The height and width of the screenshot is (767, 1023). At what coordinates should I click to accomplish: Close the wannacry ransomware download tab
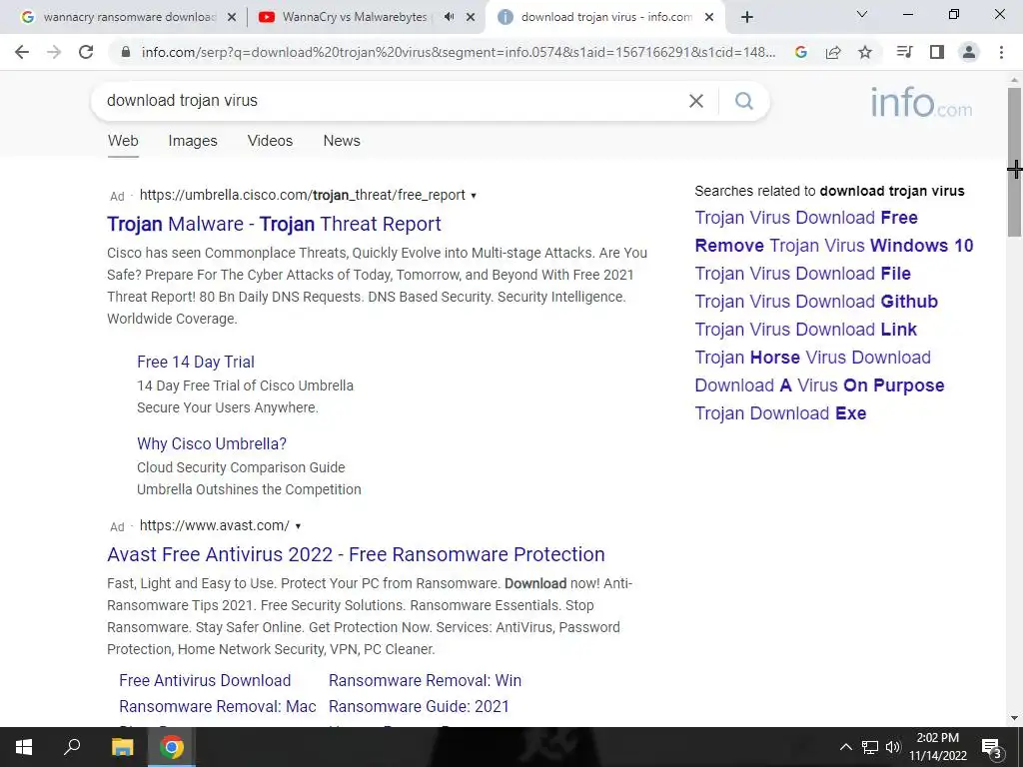point(231,17)
